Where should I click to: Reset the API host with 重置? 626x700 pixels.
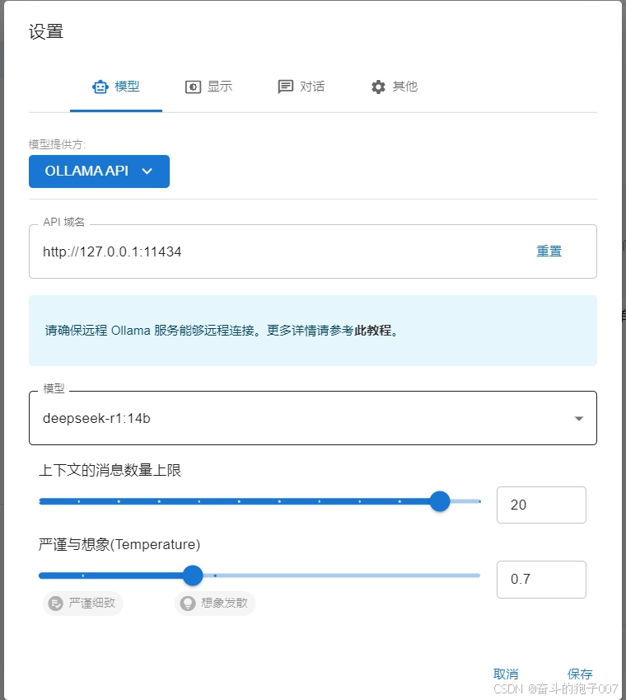[x=549, y=251]
